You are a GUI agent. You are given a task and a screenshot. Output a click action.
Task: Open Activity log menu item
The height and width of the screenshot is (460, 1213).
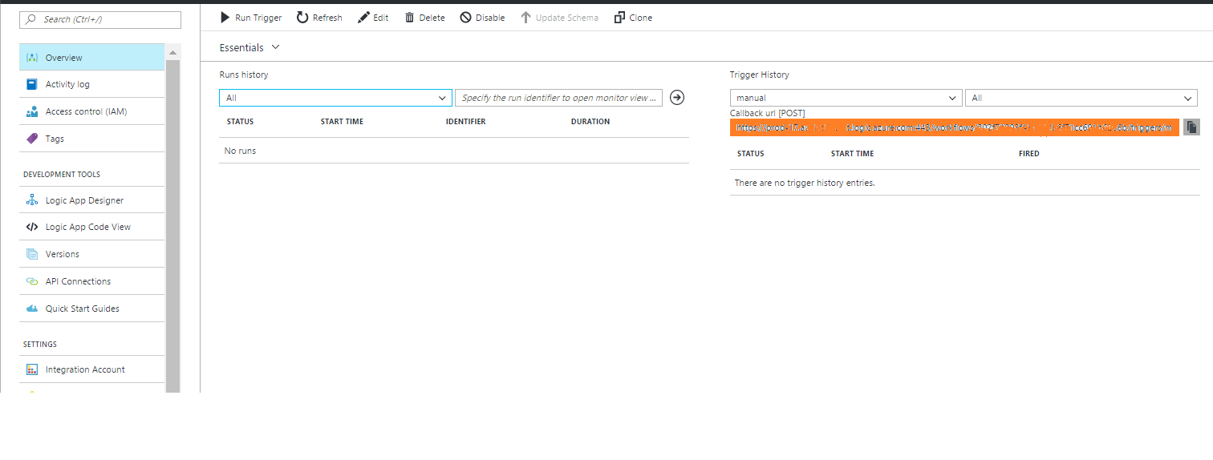pos(92,84)
